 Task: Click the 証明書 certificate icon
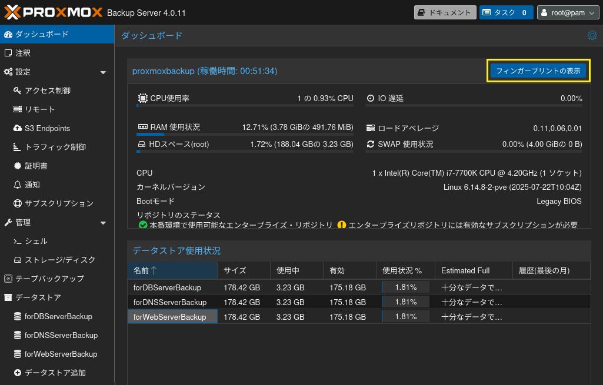click(17, 166)
